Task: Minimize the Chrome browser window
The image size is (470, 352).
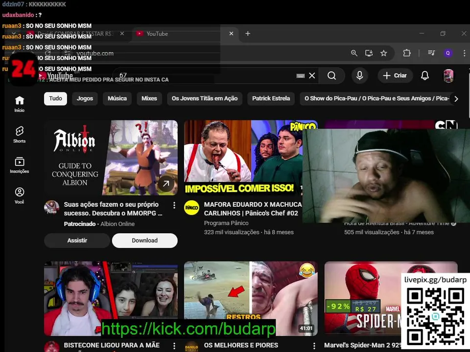Action: [422, 34]
